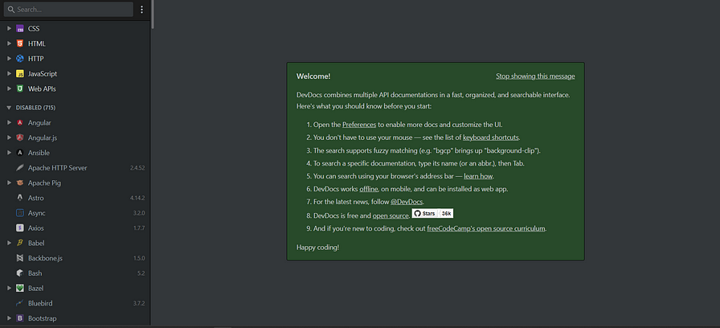Click the Web APIs label
The width and height of the screenshot is (720, 328).
(x=42, y=88)
